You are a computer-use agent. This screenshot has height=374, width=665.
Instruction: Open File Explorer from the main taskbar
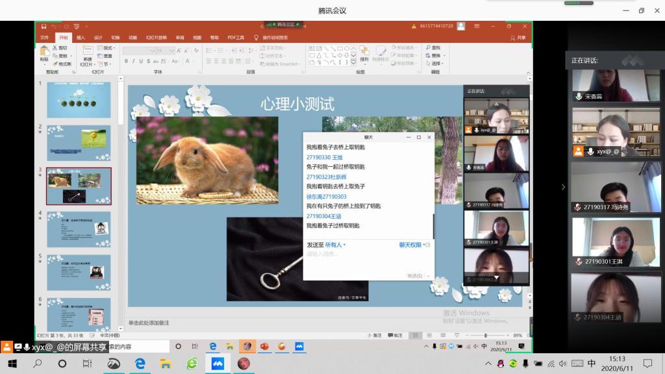click(x=165, y=364)
